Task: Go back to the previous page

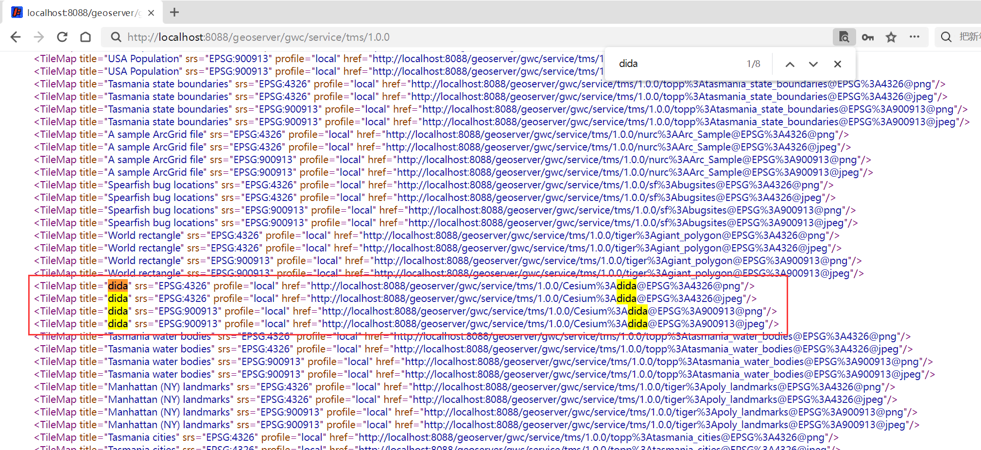Action: click(16, 37)
